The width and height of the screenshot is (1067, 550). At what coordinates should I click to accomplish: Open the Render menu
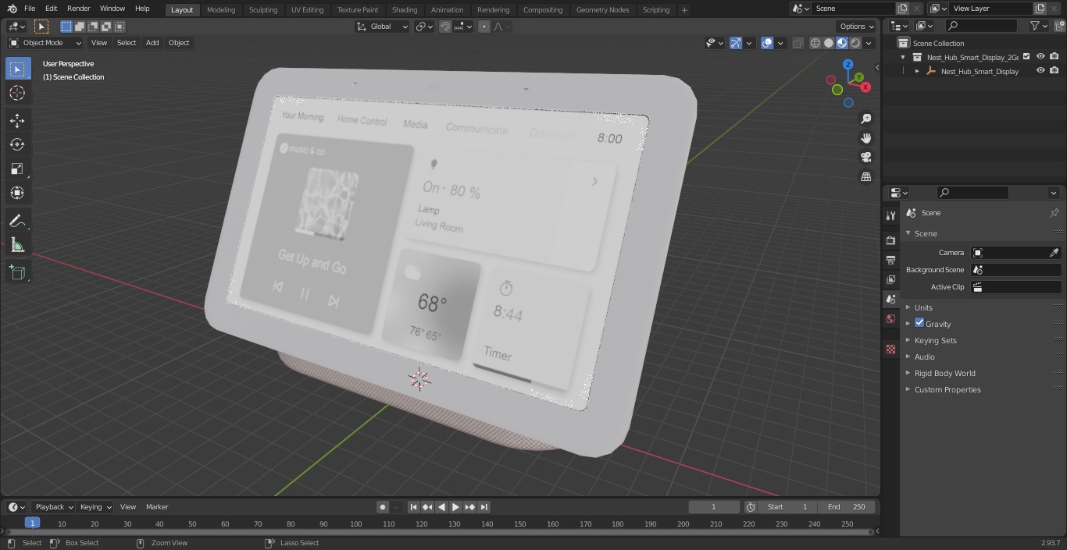78,9
